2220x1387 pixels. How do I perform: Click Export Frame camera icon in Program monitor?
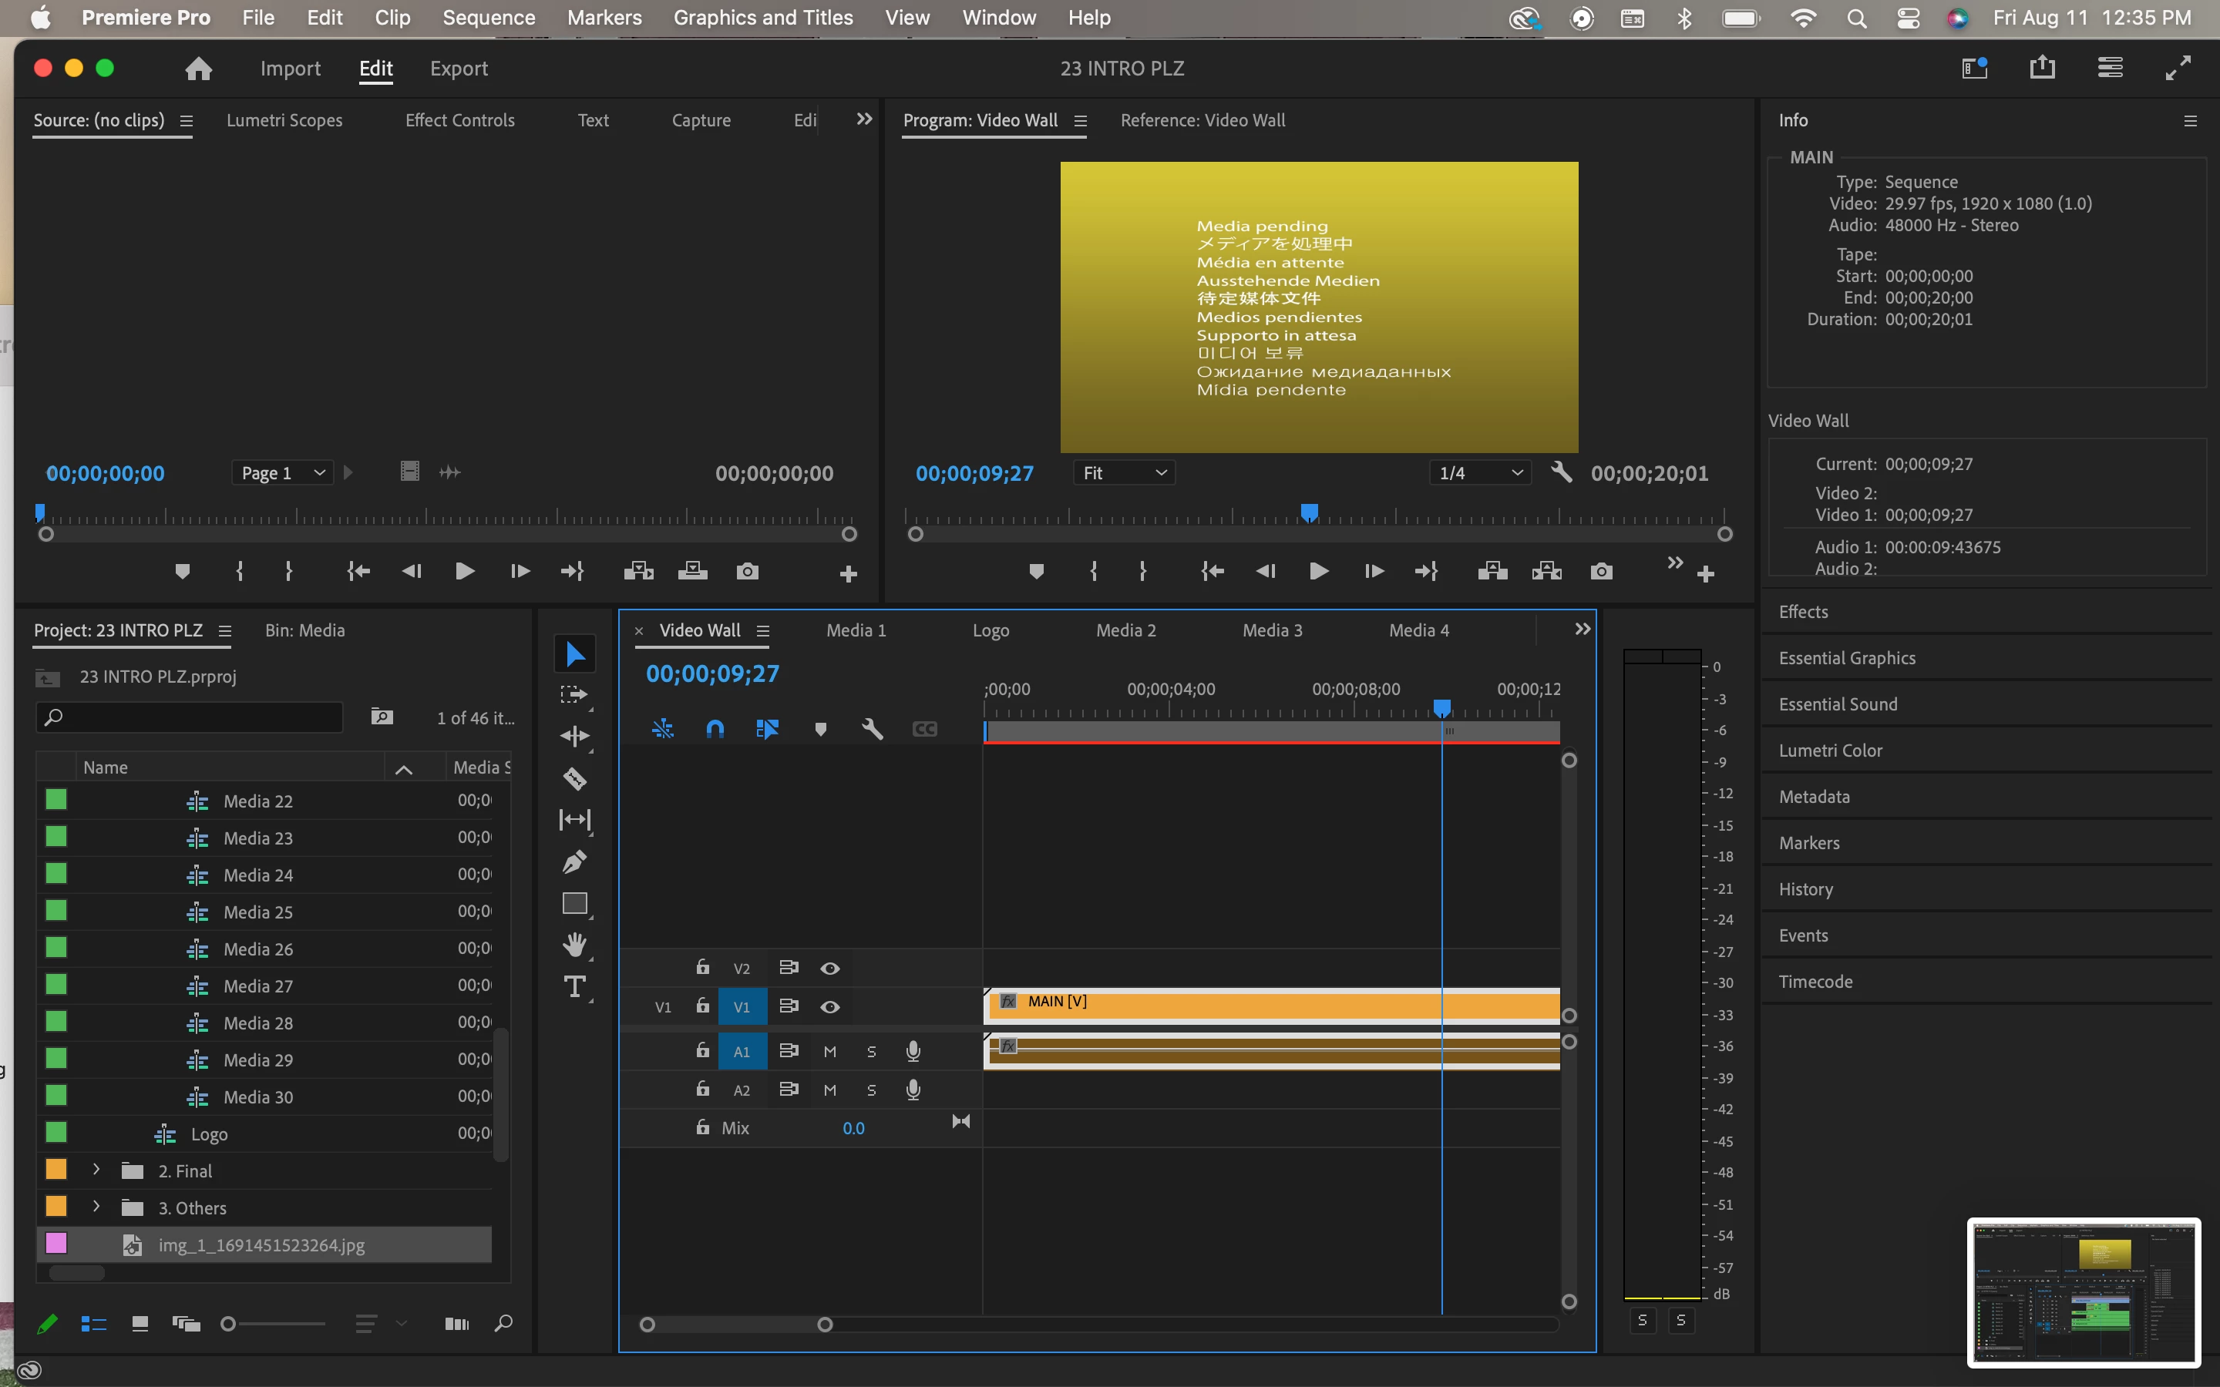[x=1601, y=572]
